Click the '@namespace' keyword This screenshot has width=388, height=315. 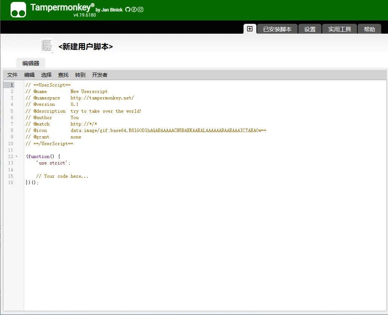(47, 98)
